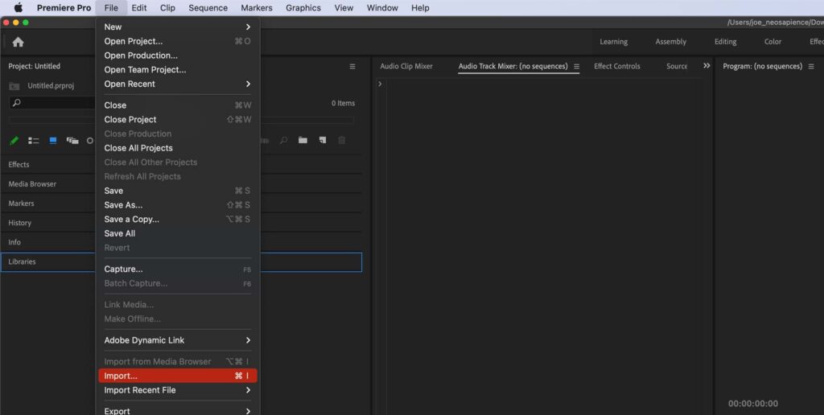Choose the highlighted Import... item
Screen dimensions: 824x415
pyautogui.click(x=178, y=376)
